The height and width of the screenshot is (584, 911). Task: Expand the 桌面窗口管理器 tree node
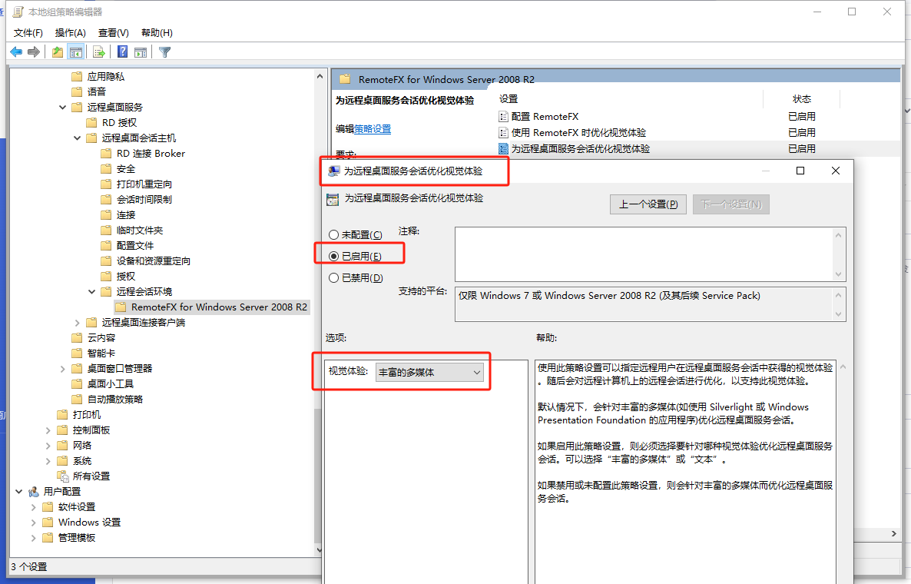coord(63,368)
